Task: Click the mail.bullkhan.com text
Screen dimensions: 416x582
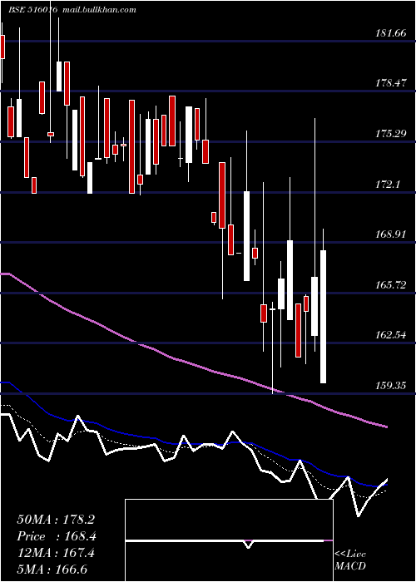Action: click(99, 10)
